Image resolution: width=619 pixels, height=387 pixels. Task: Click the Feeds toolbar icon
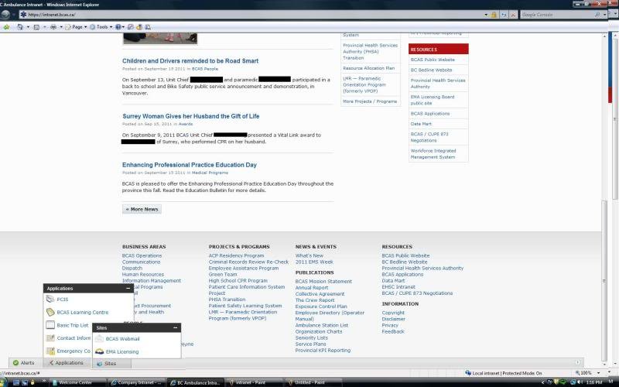click(x=36, y=27)
